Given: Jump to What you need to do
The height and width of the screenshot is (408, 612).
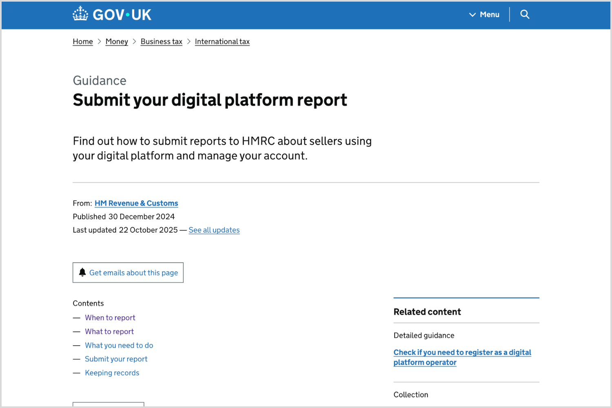Looking at the screenshot, I should tap(119, 346).
